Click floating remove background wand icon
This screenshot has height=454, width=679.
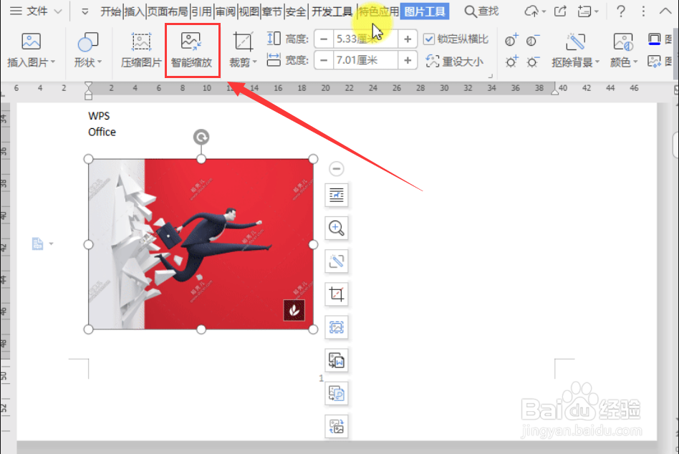pos(337,261)
